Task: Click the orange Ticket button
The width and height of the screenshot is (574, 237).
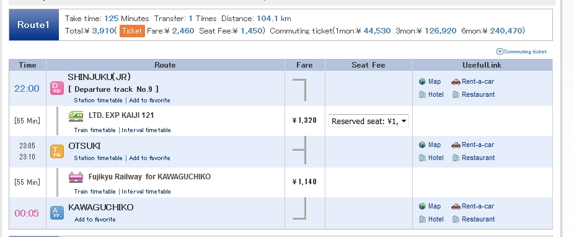Action: [x=132, y=31]
